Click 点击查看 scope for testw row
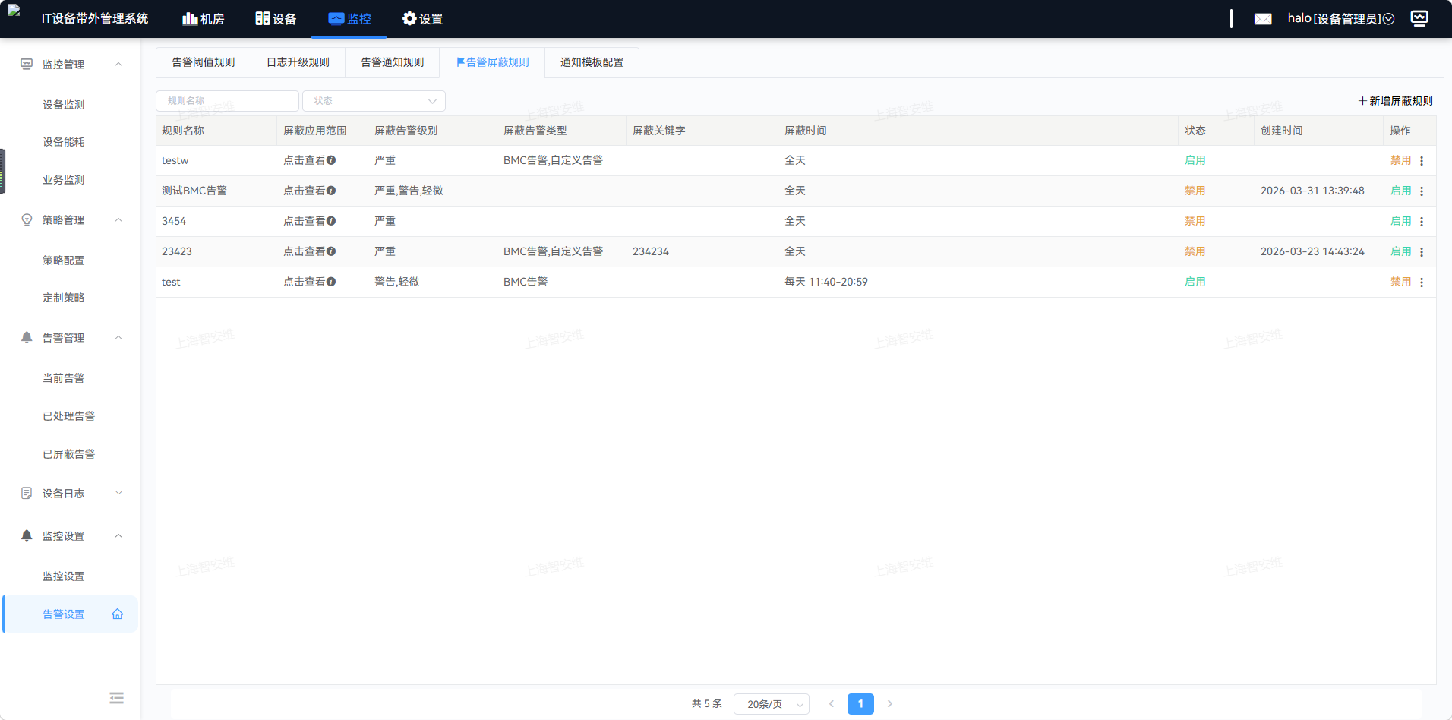 tap(305, 160)
